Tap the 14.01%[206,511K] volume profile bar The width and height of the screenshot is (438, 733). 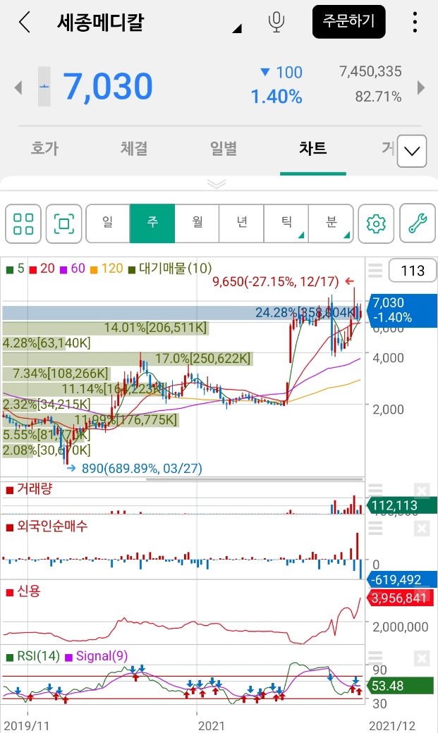pos(106,328)
